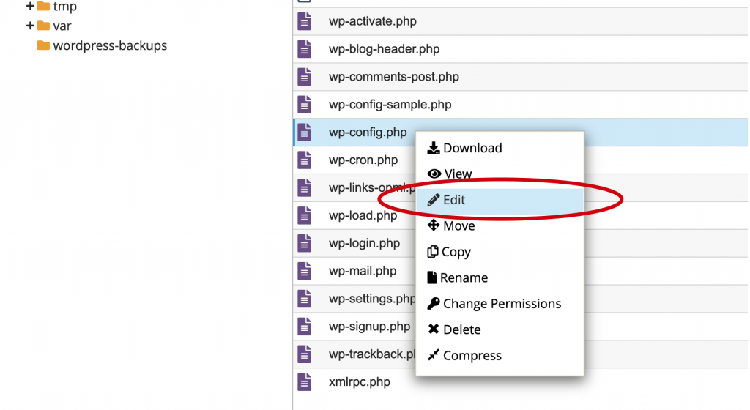Select the wp-activate.php file name
The width and height of the screenshot is (750, 410).
373,21
